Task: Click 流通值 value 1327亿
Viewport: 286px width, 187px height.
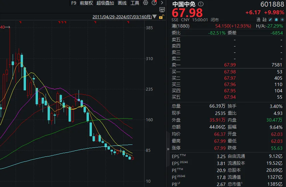Action: (x=275, y=177)
